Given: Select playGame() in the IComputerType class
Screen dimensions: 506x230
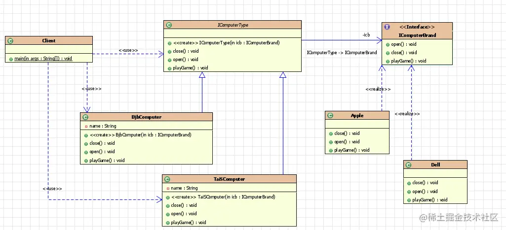Looking at the screenshot, I should pos(191,68).
